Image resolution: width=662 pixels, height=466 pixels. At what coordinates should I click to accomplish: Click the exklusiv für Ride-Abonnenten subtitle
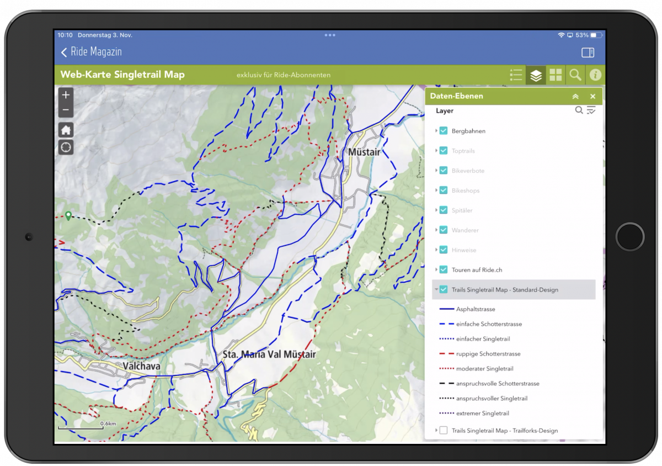pyautogui.click(x=284, y=75)
